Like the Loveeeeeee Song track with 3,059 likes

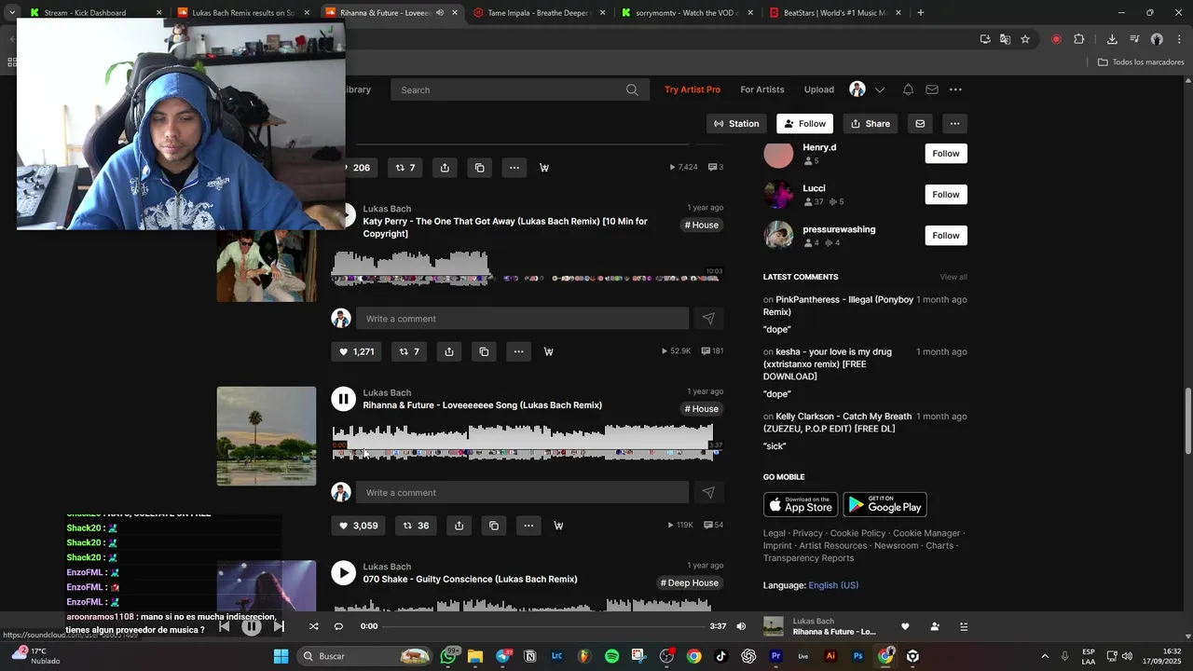point(358,526)
